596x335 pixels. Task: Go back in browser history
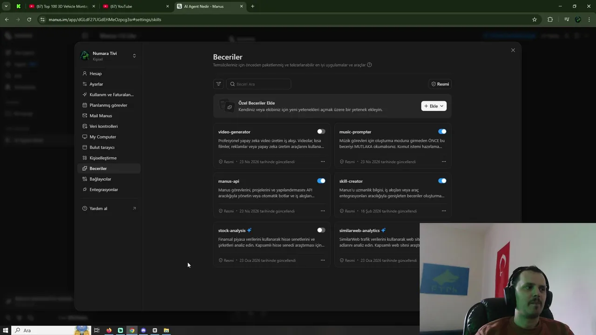click(x=7, y=20)
